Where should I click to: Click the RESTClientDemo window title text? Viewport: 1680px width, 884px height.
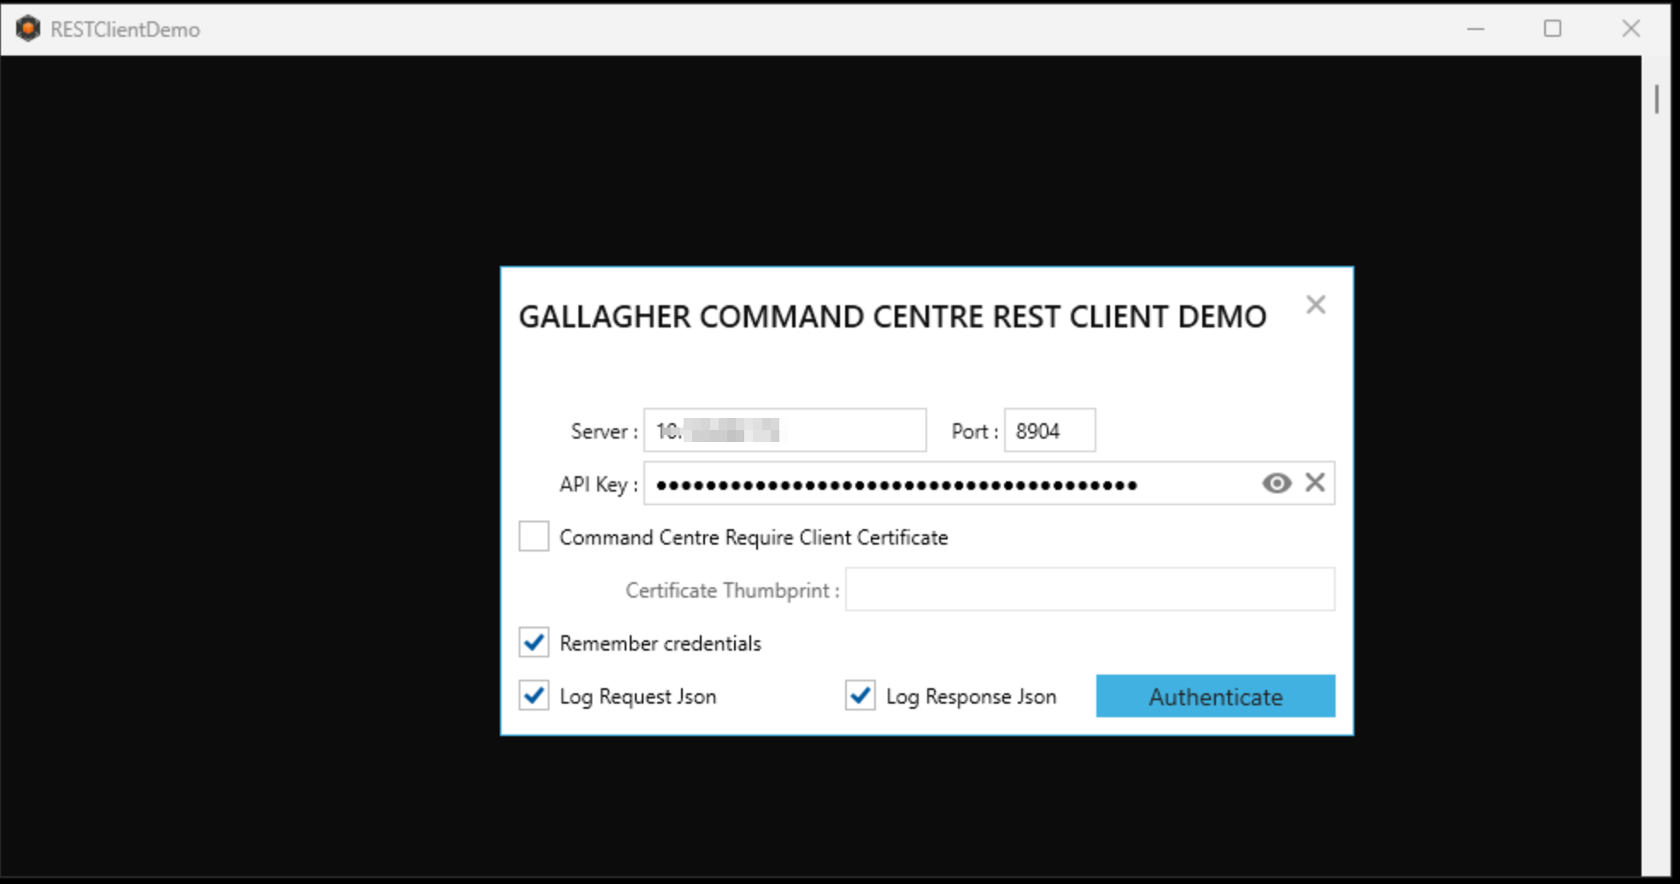click(x=125, y=29)
